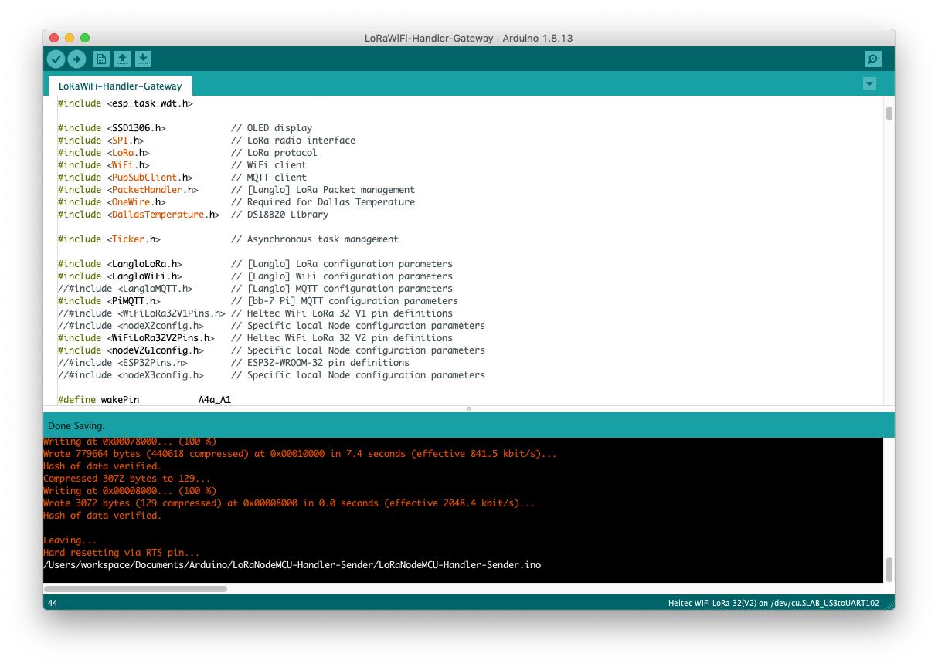The width and height of the screenshot is (938, 667).
Task: Click the "Leaving..." console line
Action: pyautogui.click(x=70, y=540)
